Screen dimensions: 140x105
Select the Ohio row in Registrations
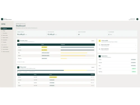(x=117, y=66)
